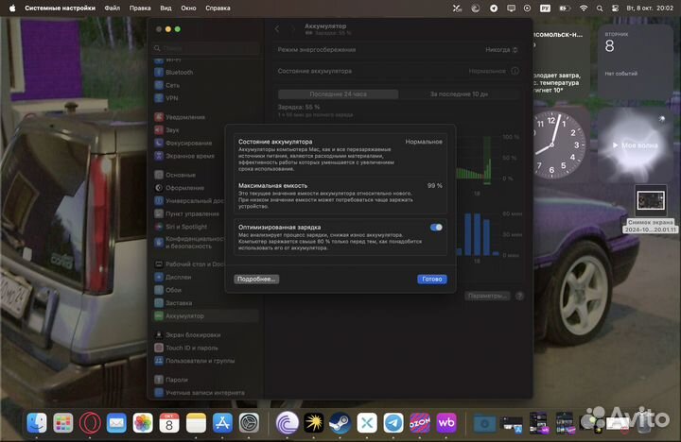Click the Подробнее… button
The width and height of the screenshot is (681, 442).
256,279
